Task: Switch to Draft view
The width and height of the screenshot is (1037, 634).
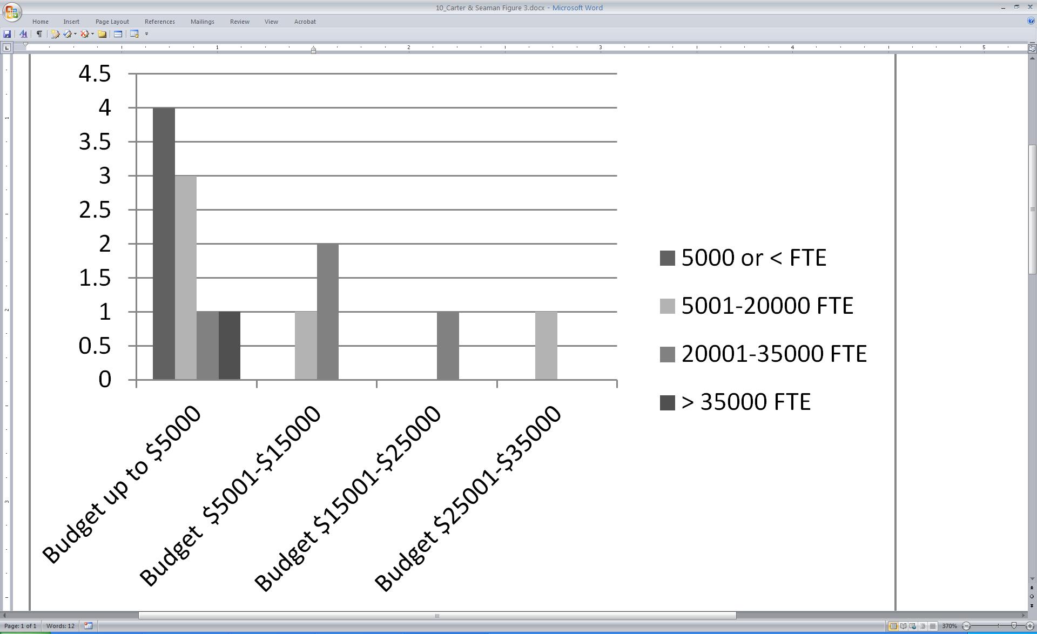Action: 932,626
